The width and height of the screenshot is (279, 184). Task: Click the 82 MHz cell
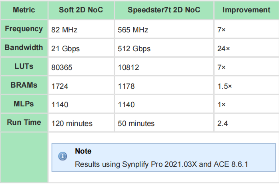click(x=63, y=30)
